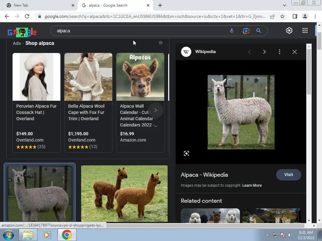The width and height of the screenshot is (322, 241).
Task: Close the New Tab tab
Action: pos(73,5)
